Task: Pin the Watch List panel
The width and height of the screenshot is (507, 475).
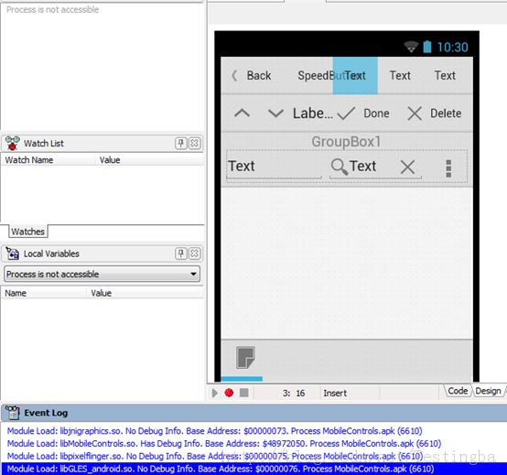Action: click(181, 143)
